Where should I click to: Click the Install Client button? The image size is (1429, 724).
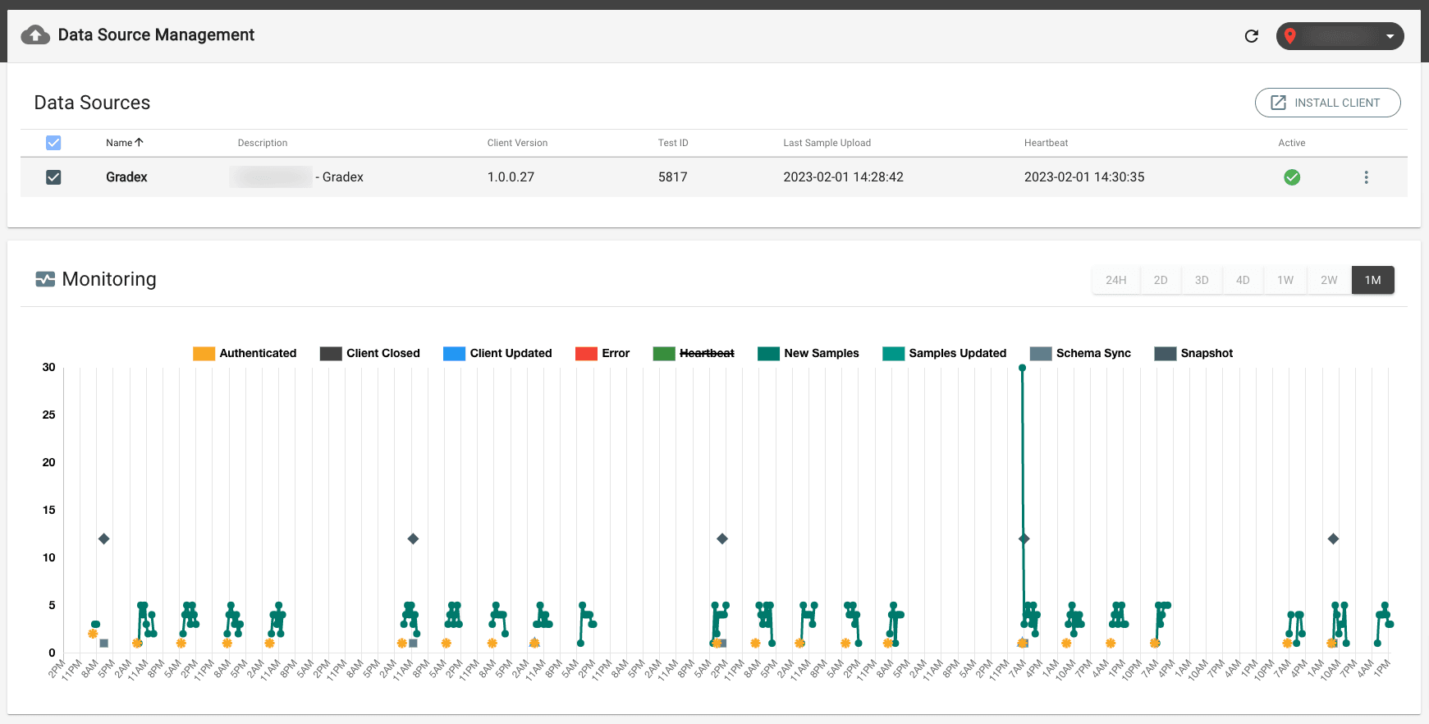1327,103
